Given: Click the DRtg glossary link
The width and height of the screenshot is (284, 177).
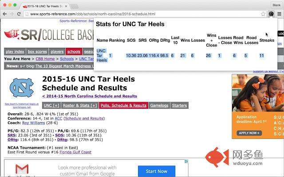Looking at the screenshot, I should [62, 140].
